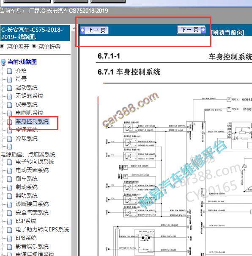The width and height of the screenshot is (252, 256).
Task: Click the C-长安汽车-CS75-2018-2019-线路图 title
Action: (35, 33)
